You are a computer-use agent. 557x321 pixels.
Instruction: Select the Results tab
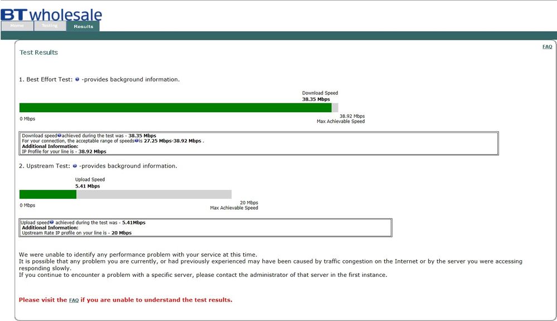pos(83,26)
